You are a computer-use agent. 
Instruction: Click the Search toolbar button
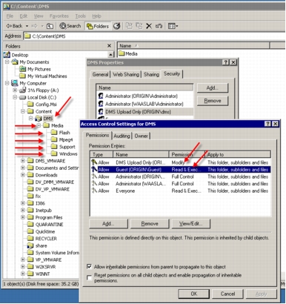coord(70,26)
